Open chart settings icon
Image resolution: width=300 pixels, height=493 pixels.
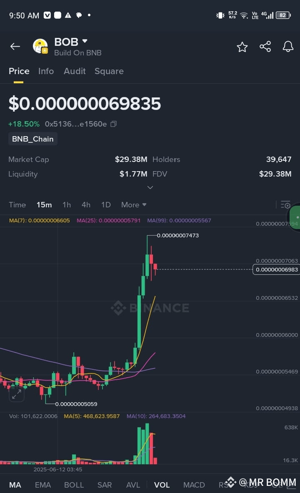click(285, 205)
